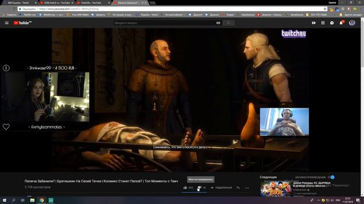Open the WebMoney bookmark
Screen dimensions: 364x204
[x=52, y=15]
